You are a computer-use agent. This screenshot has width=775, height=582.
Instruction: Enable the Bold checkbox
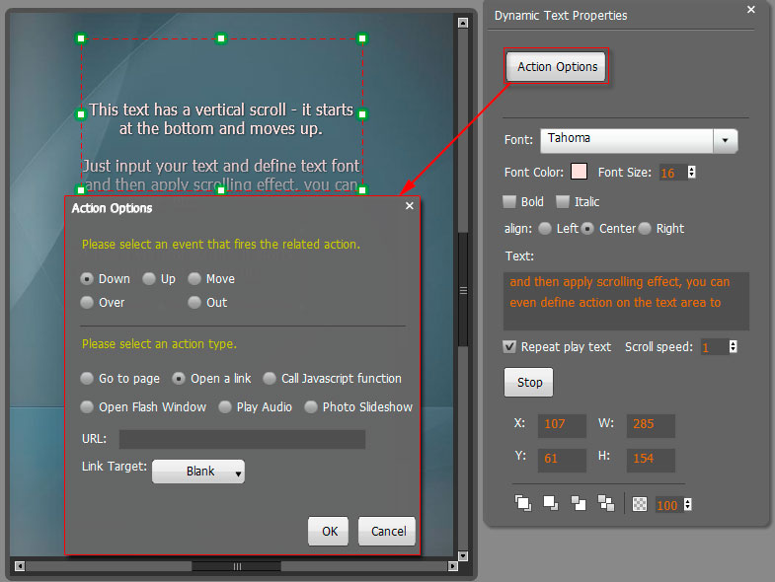(509, 201)
